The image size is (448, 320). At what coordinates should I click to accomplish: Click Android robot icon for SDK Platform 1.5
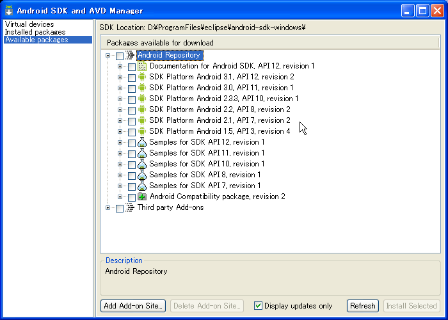click(142, 131)
